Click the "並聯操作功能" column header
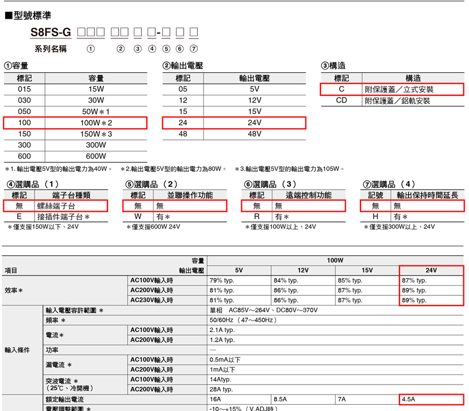This screenshot has width=469, height=411. [x=190, y=195]
